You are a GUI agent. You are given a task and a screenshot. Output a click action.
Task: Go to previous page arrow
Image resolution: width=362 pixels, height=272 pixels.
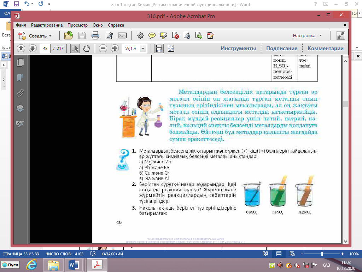(x=21, y=48)
